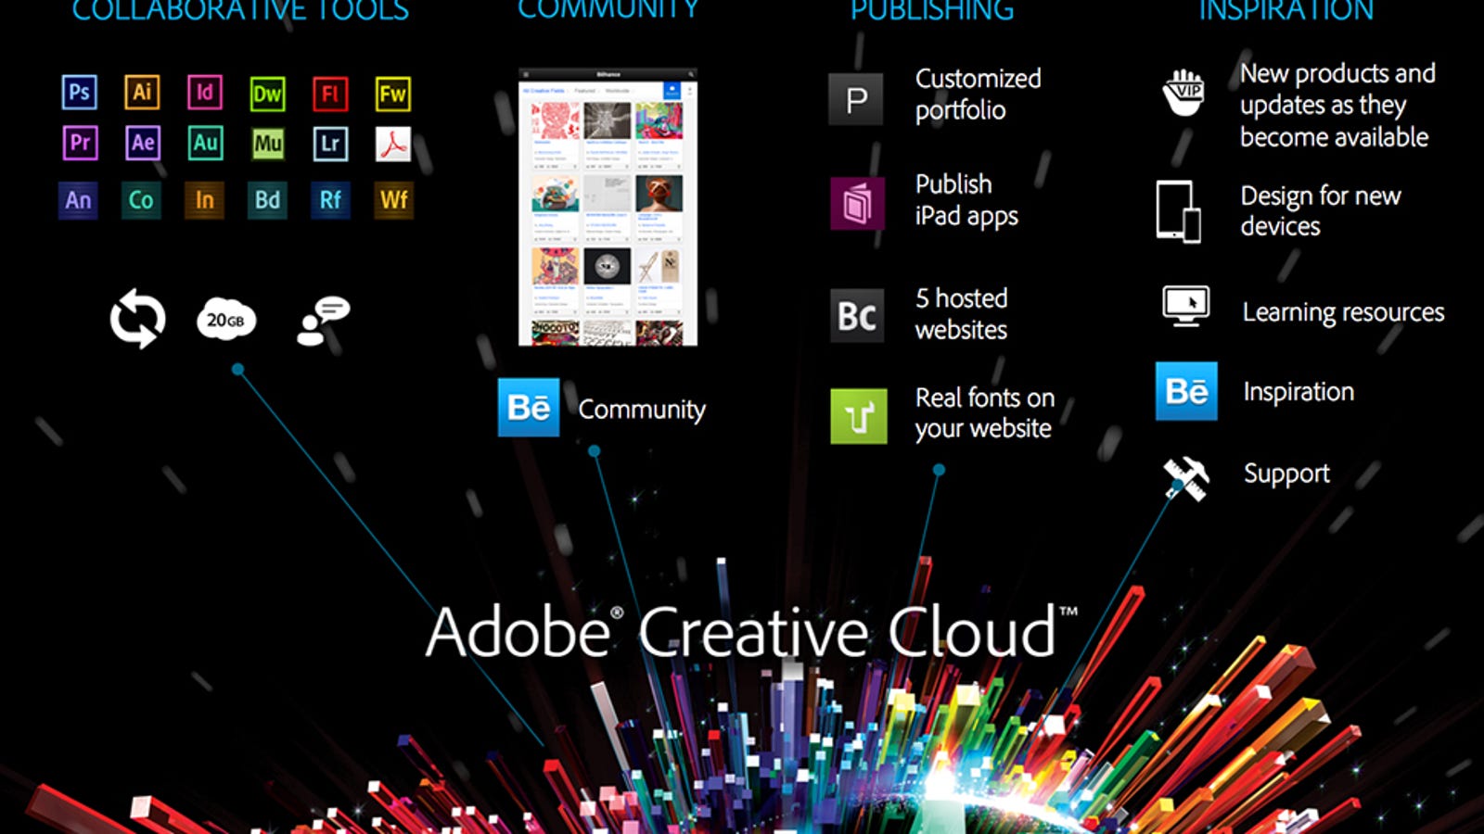The height and width of the screenshot is (834, 1484).
Task: Click the InDesign Id icon
Action: (204, 93)
